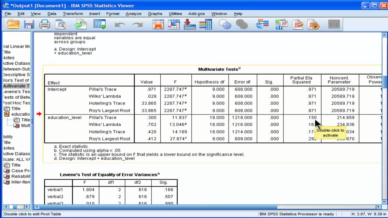388x218 pixels.
Task: Click the Print toolbar icon
Action: [45, 24]
